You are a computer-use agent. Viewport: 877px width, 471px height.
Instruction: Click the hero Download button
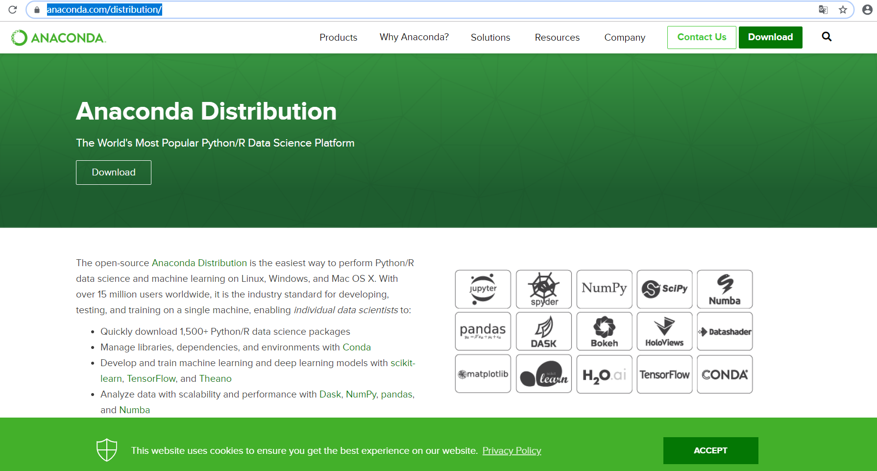coord(114,173)
